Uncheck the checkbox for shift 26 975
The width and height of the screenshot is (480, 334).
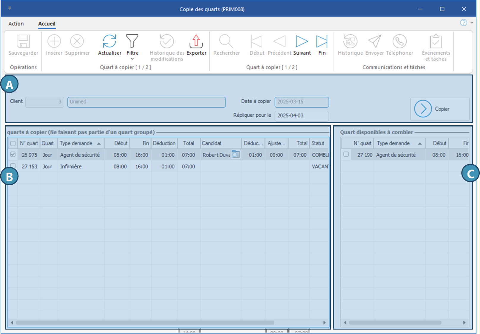13,154
